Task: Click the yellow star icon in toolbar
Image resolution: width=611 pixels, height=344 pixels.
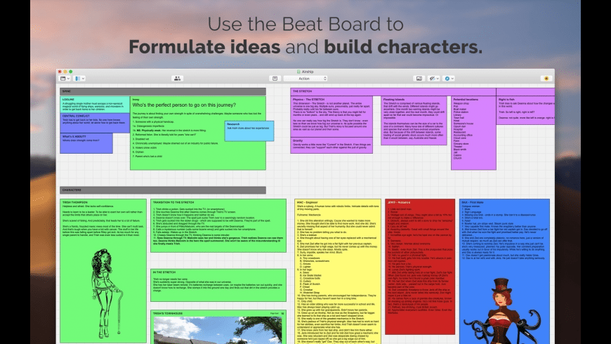Action: [x=546, y=79]
